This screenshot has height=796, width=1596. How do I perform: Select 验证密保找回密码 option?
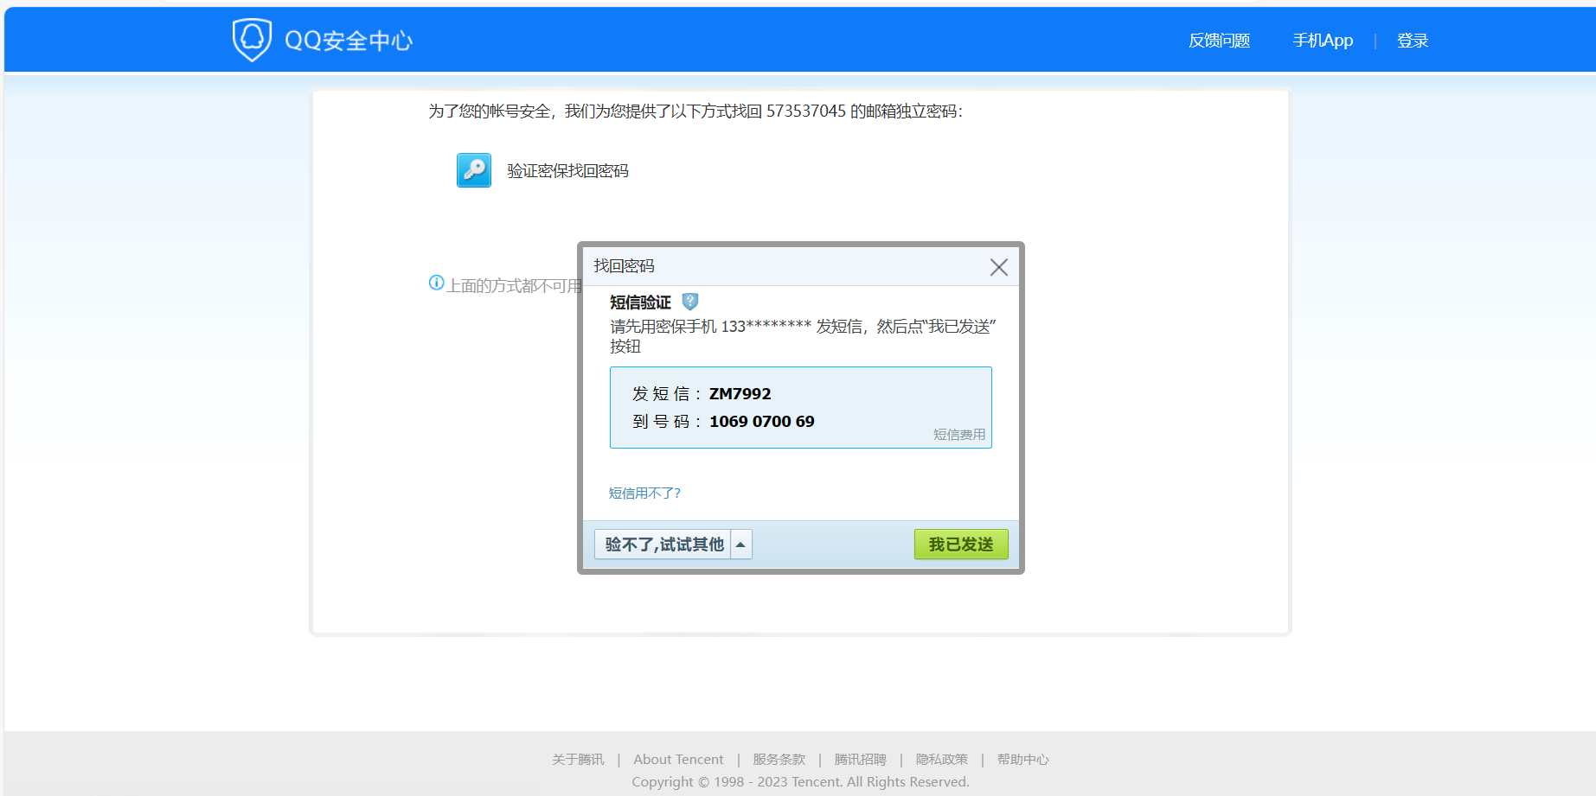567,171
